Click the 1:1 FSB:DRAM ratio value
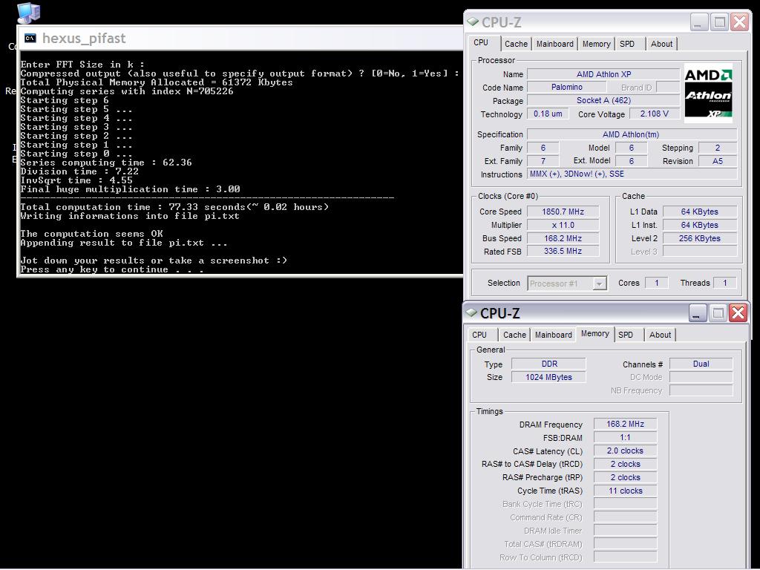The image size is (760, 570). 625,438
